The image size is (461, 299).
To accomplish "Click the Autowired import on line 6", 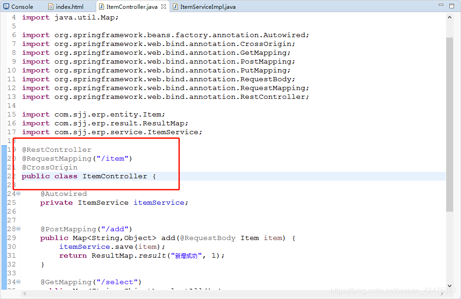I will coord(165,35).
